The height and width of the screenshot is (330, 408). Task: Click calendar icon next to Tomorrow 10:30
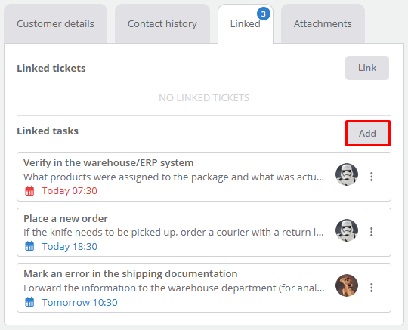(29, 302)
